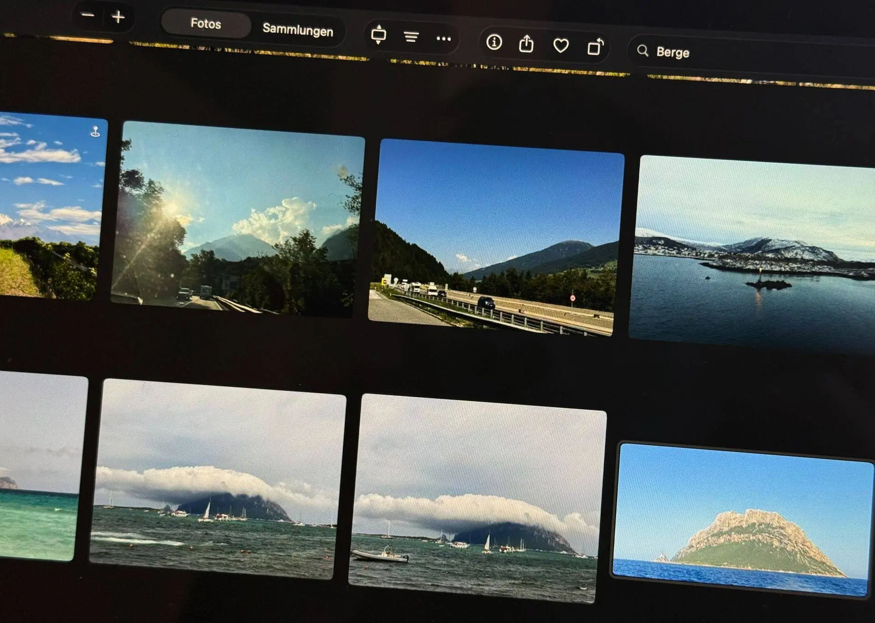Open the highway with cars photo
This screenshot has width=875, height=623.
pos(495,238)
